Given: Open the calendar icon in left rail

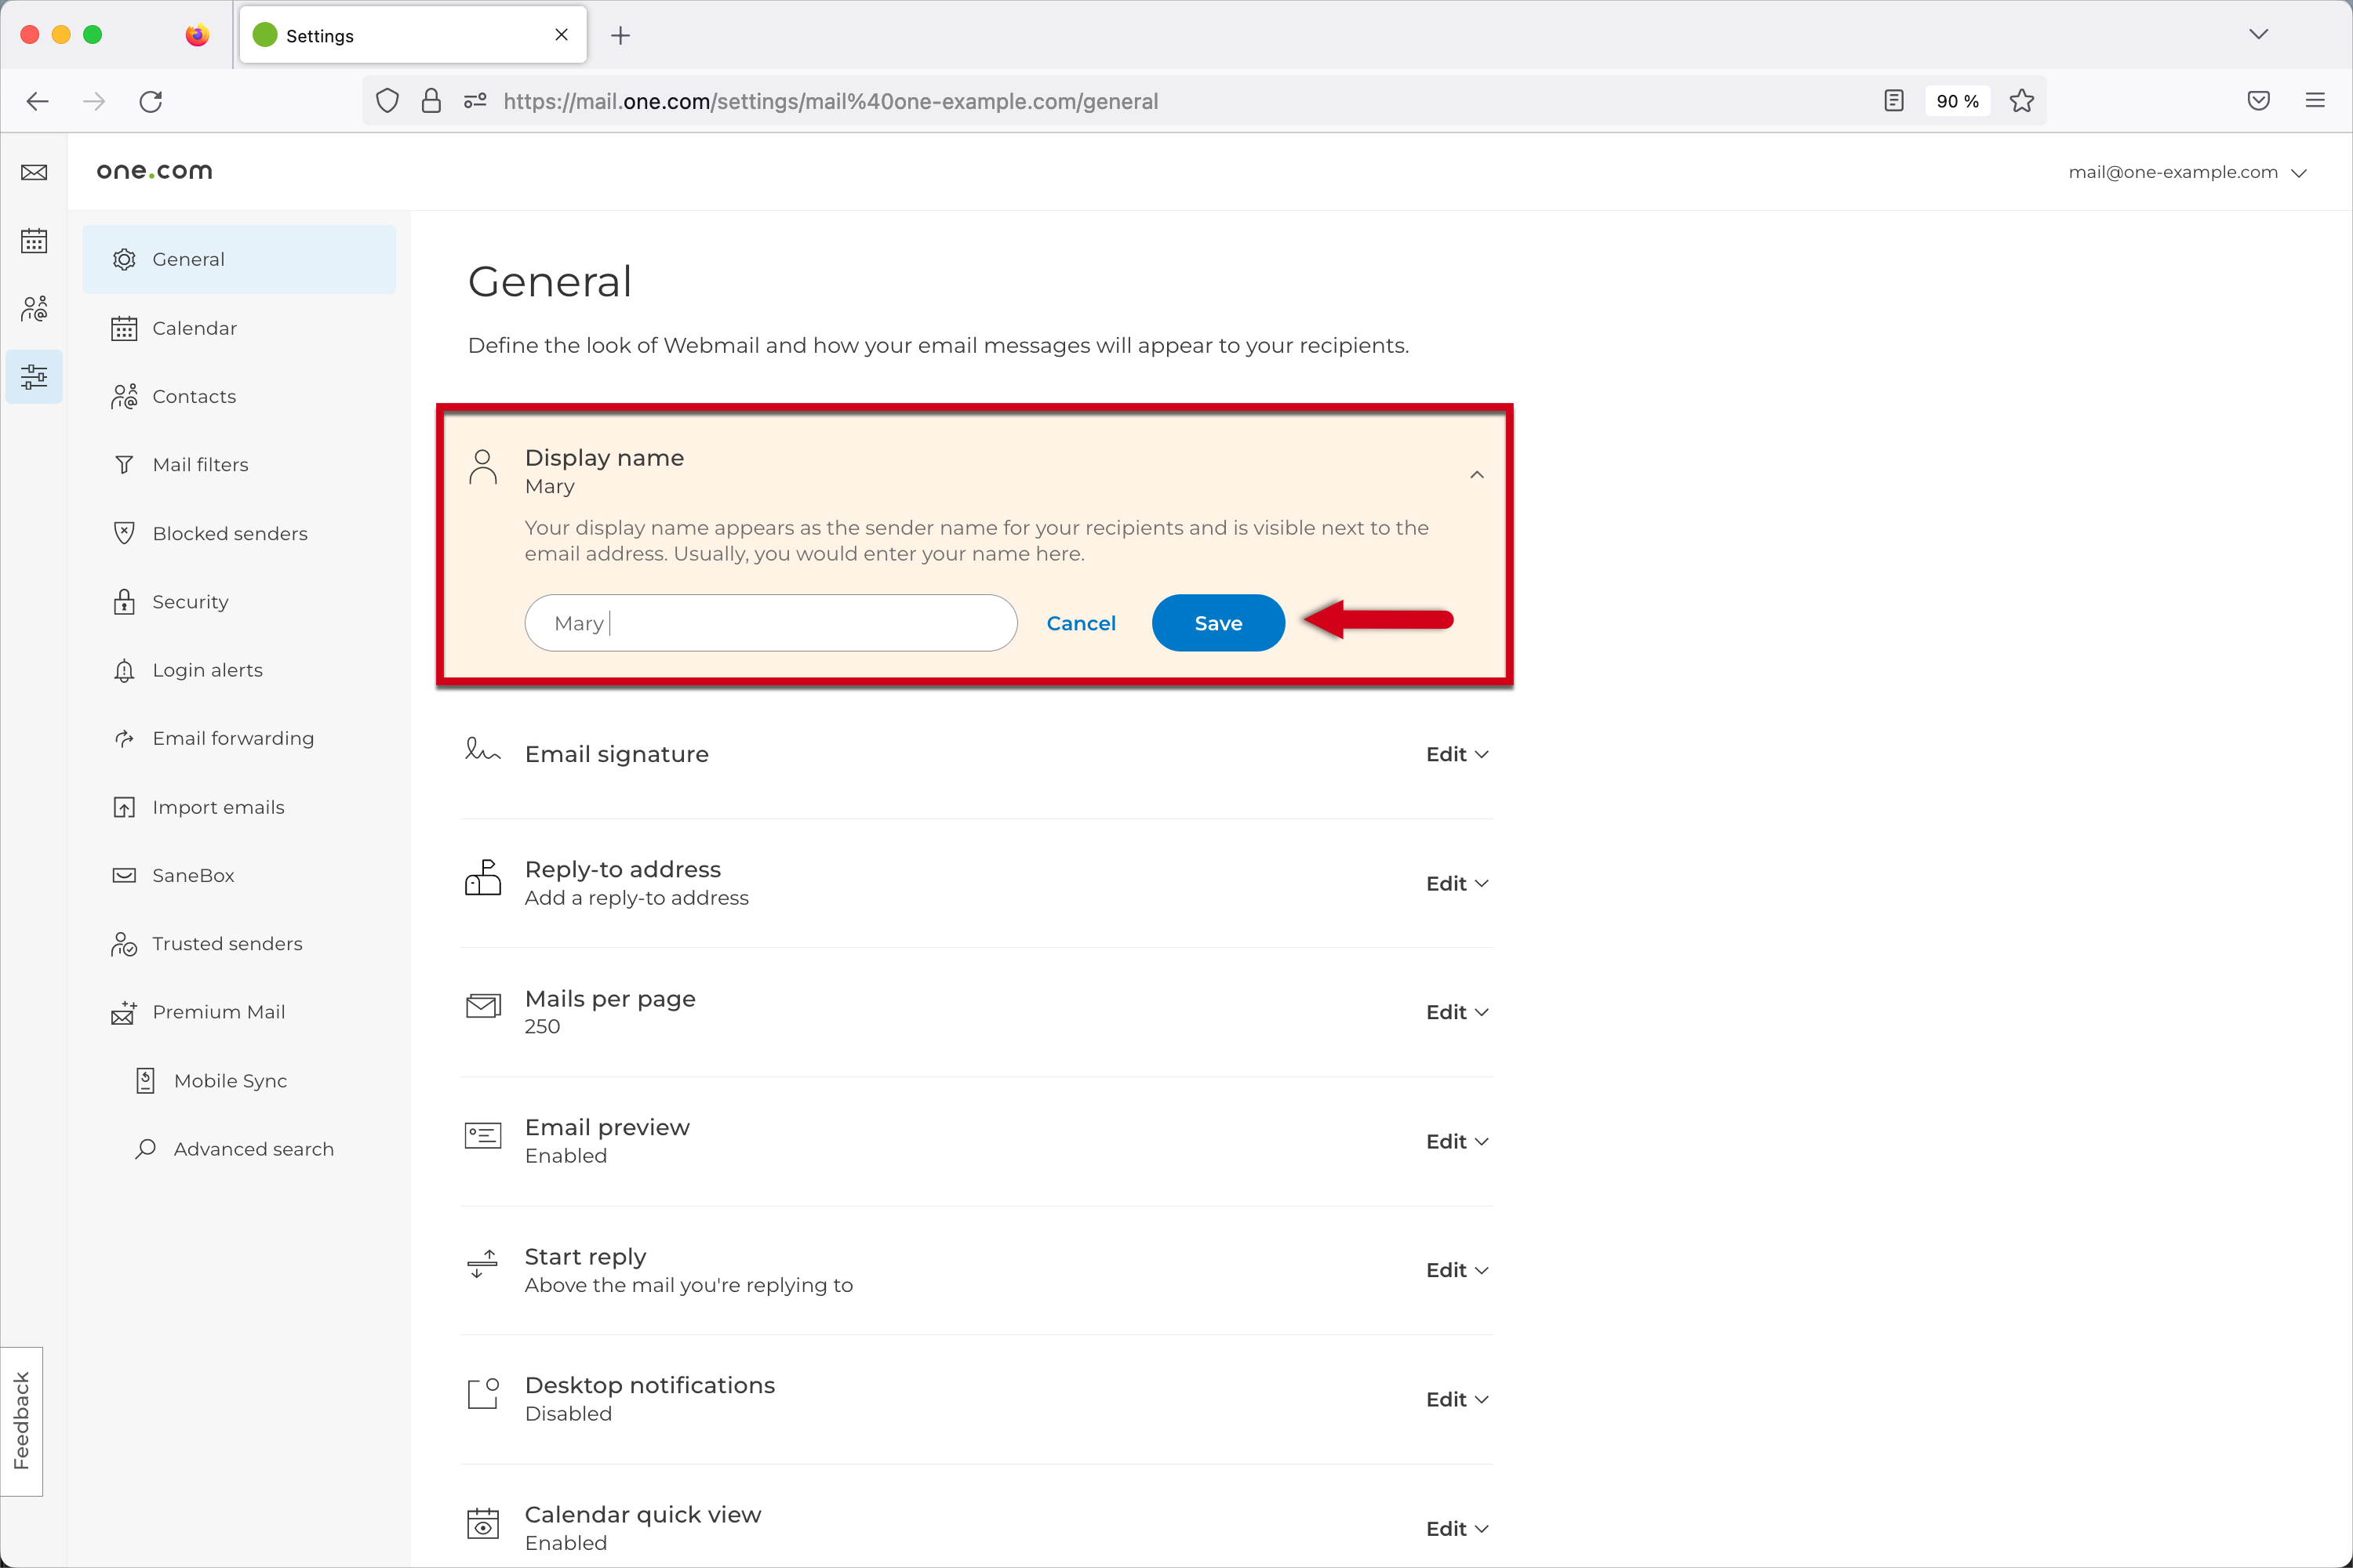Looking at the screenshot, I should (34, 241).
